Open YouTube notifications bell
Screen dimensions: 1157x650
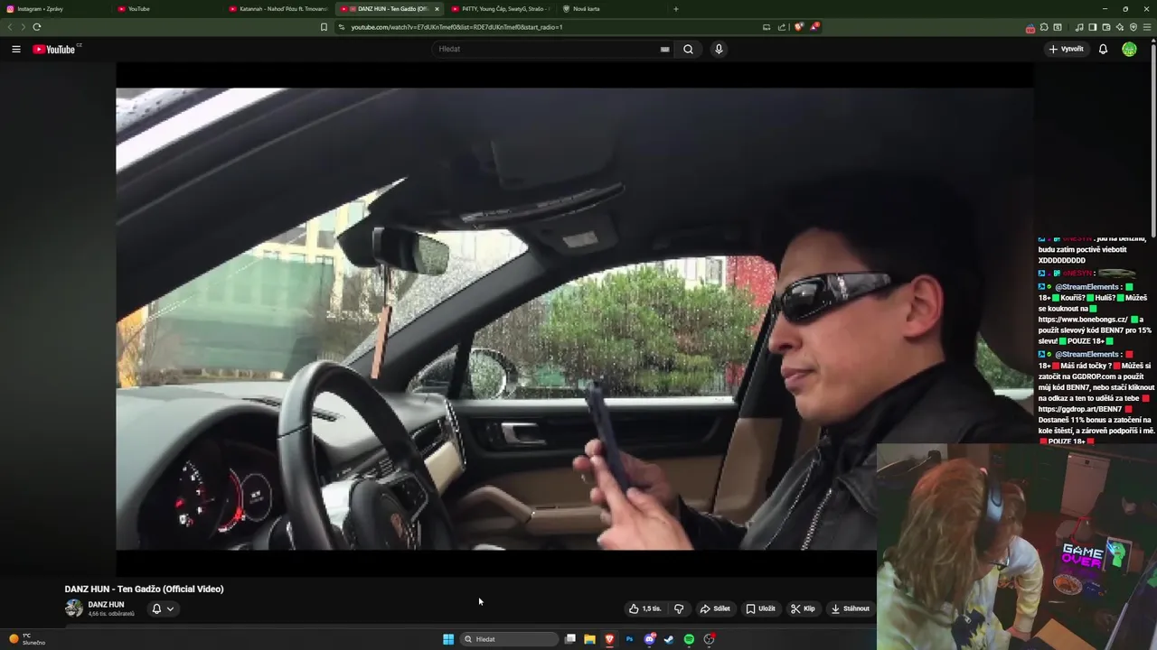pyautogui.click(x=1103, y=49)
